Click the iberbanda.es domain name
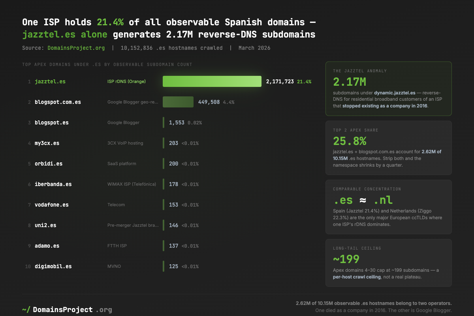Screen dimensions: 474x316 [53, 184]
